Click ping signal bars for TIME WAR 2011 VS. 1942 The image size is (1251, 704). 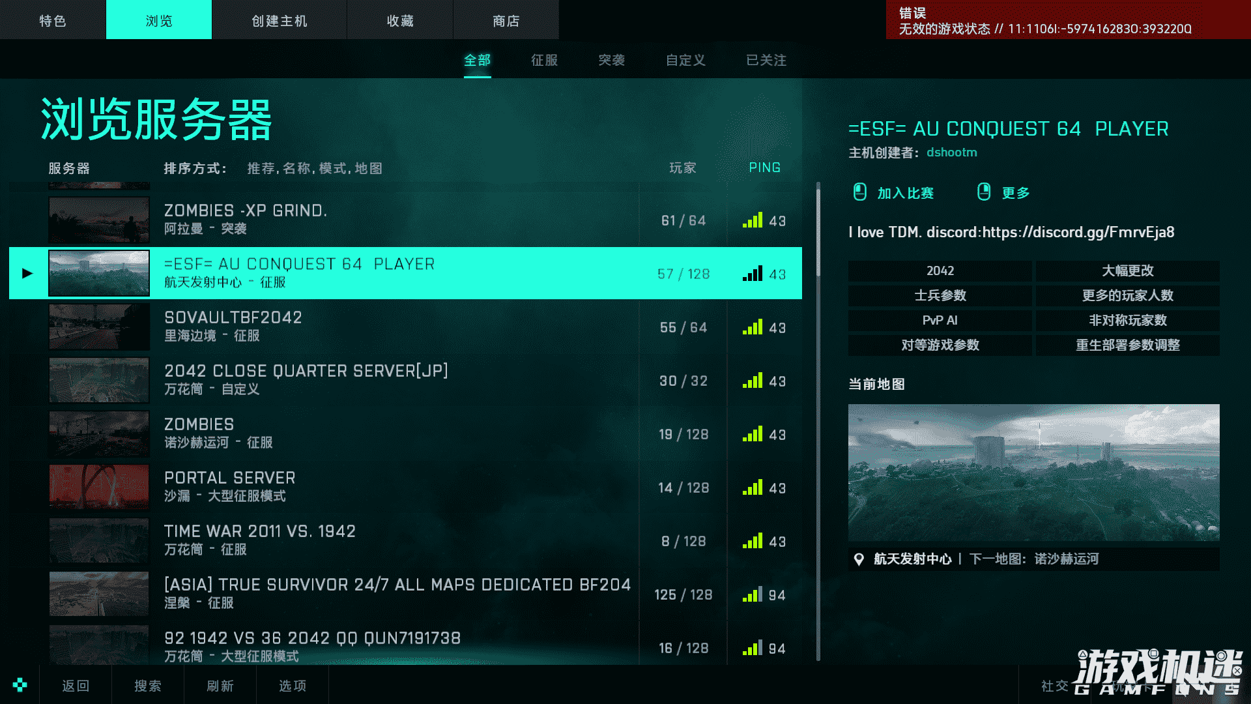tap(752, 541)
